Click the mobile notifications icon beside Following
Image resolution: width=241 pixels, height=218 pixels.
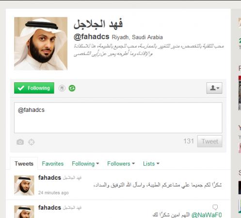point(62,88)
